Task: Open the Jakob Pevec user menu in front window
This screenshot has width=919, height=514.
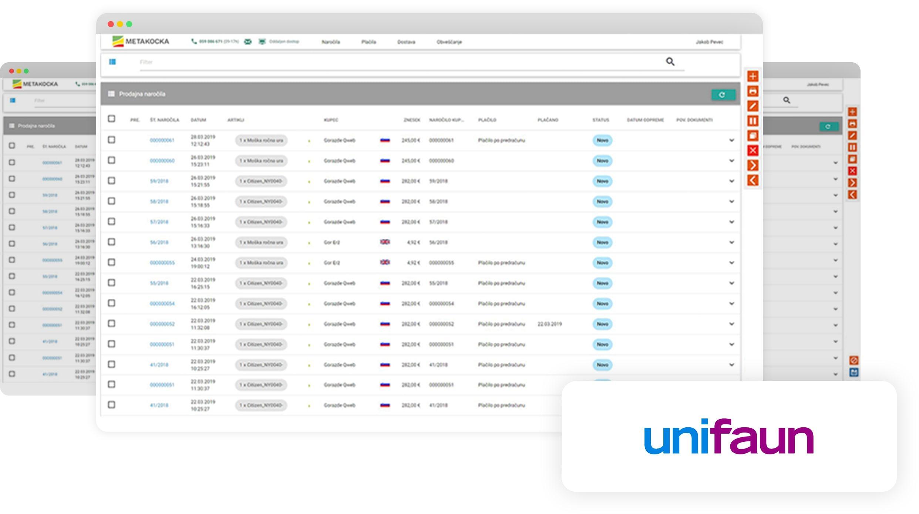Action: [709, 42]
